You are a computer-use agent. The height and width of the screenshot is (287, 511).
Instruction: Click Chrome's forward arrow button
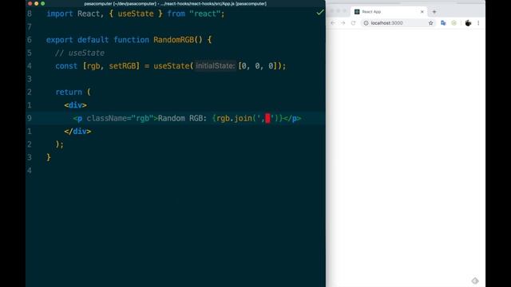pos(343,23)
